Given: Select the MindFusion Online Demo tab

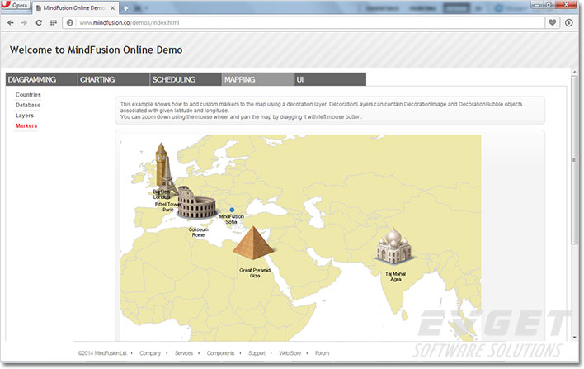Looking at the screenshot, I should [74, 7].
